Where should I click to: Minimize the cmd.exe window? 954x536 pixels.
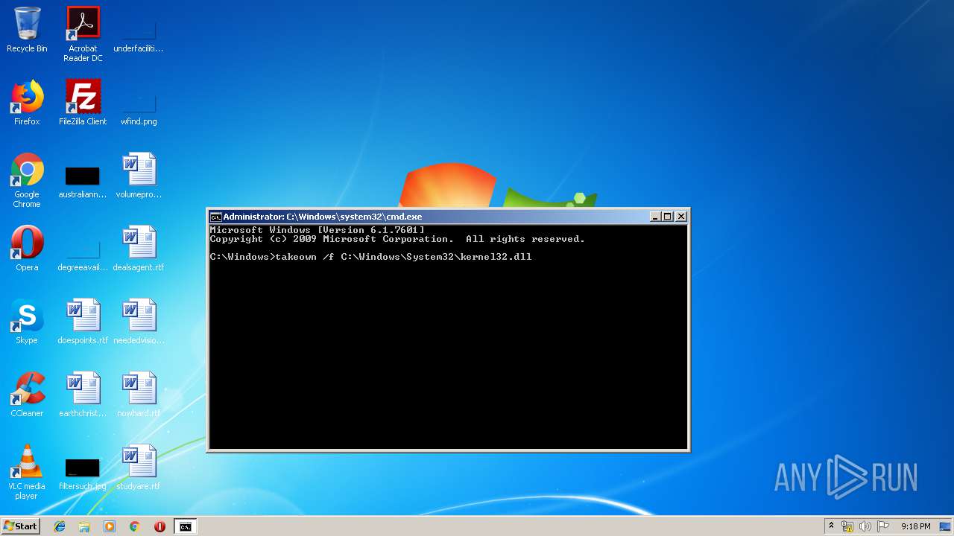pyautogui.click(x=655, y=217)
